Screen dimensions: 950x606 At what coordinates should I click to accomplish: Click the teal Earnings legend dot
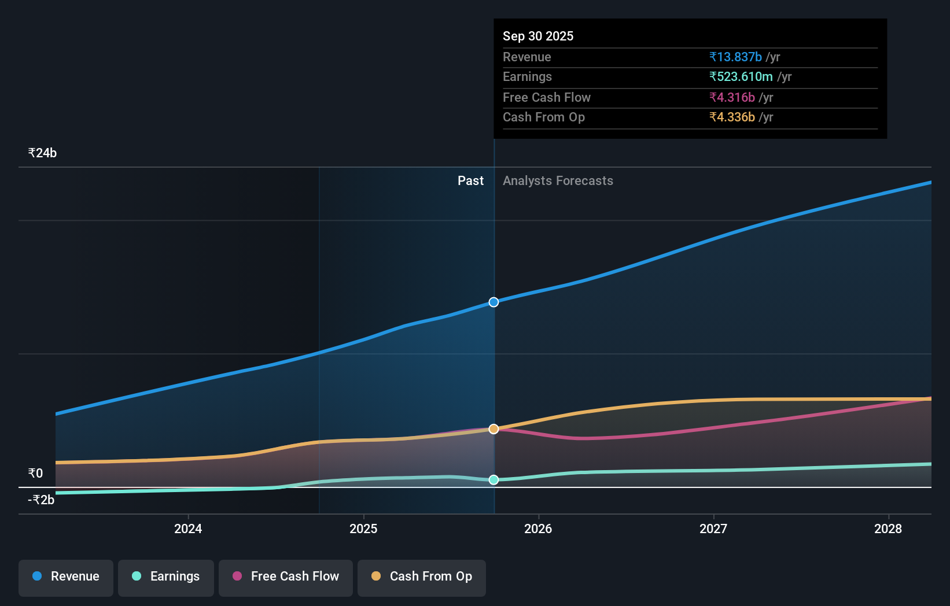click(x=135, y=577)
